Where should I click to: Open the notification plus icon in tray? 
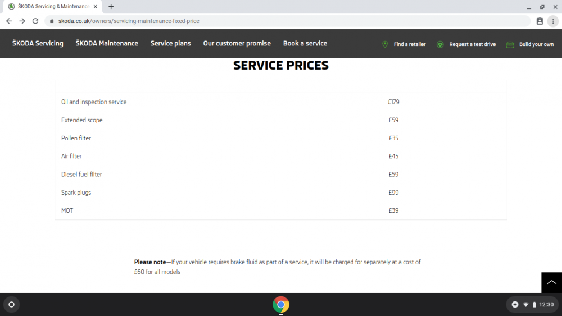515,305
